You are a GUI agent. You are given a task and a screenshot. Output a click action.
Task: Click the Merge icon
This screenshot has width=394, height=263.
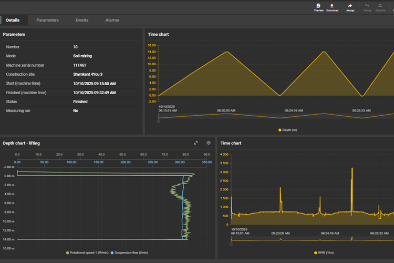click(x=367, y=7)
